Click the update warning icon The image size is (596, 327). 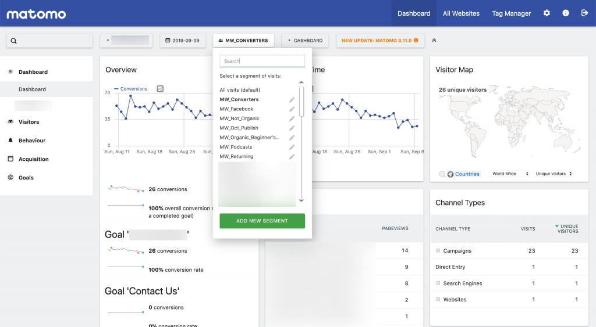tap(416, 40)
